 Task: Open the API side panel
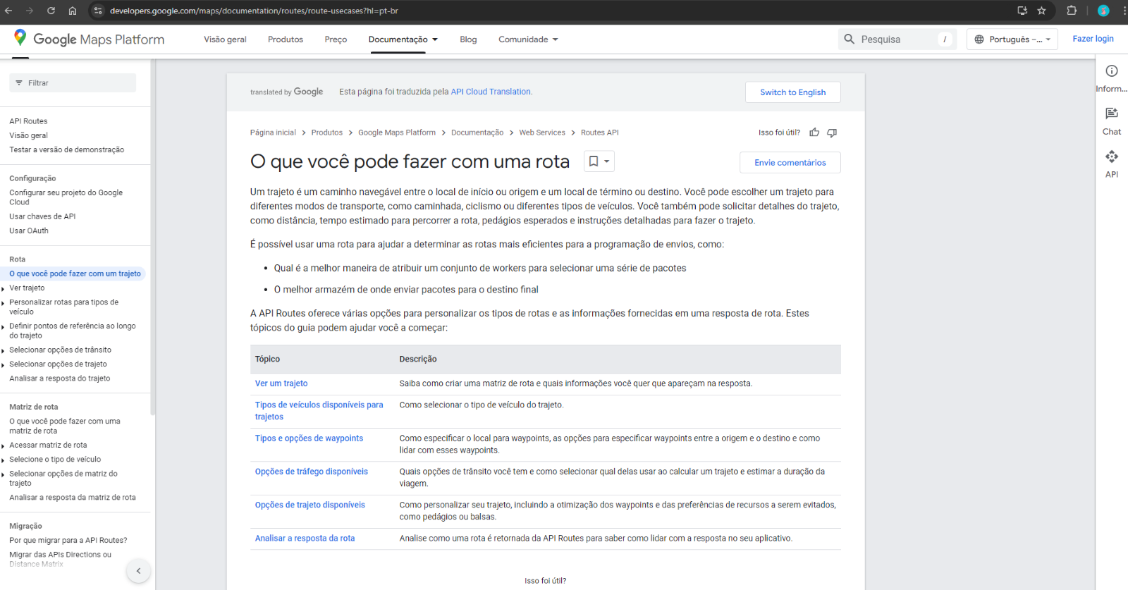tap(1112, 164)
